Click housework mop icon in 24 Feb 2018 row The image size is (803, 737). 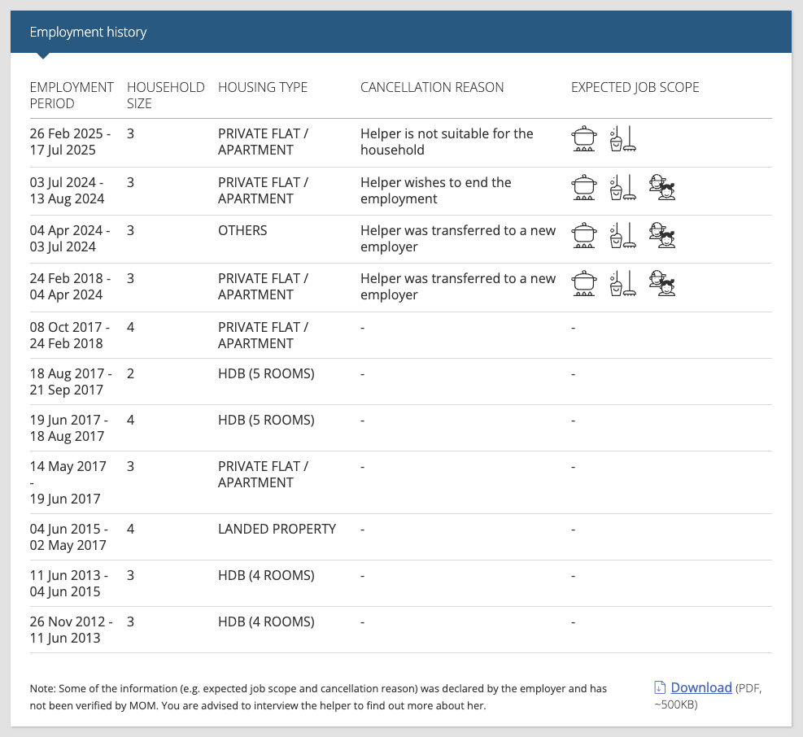[x=623, y=283]
